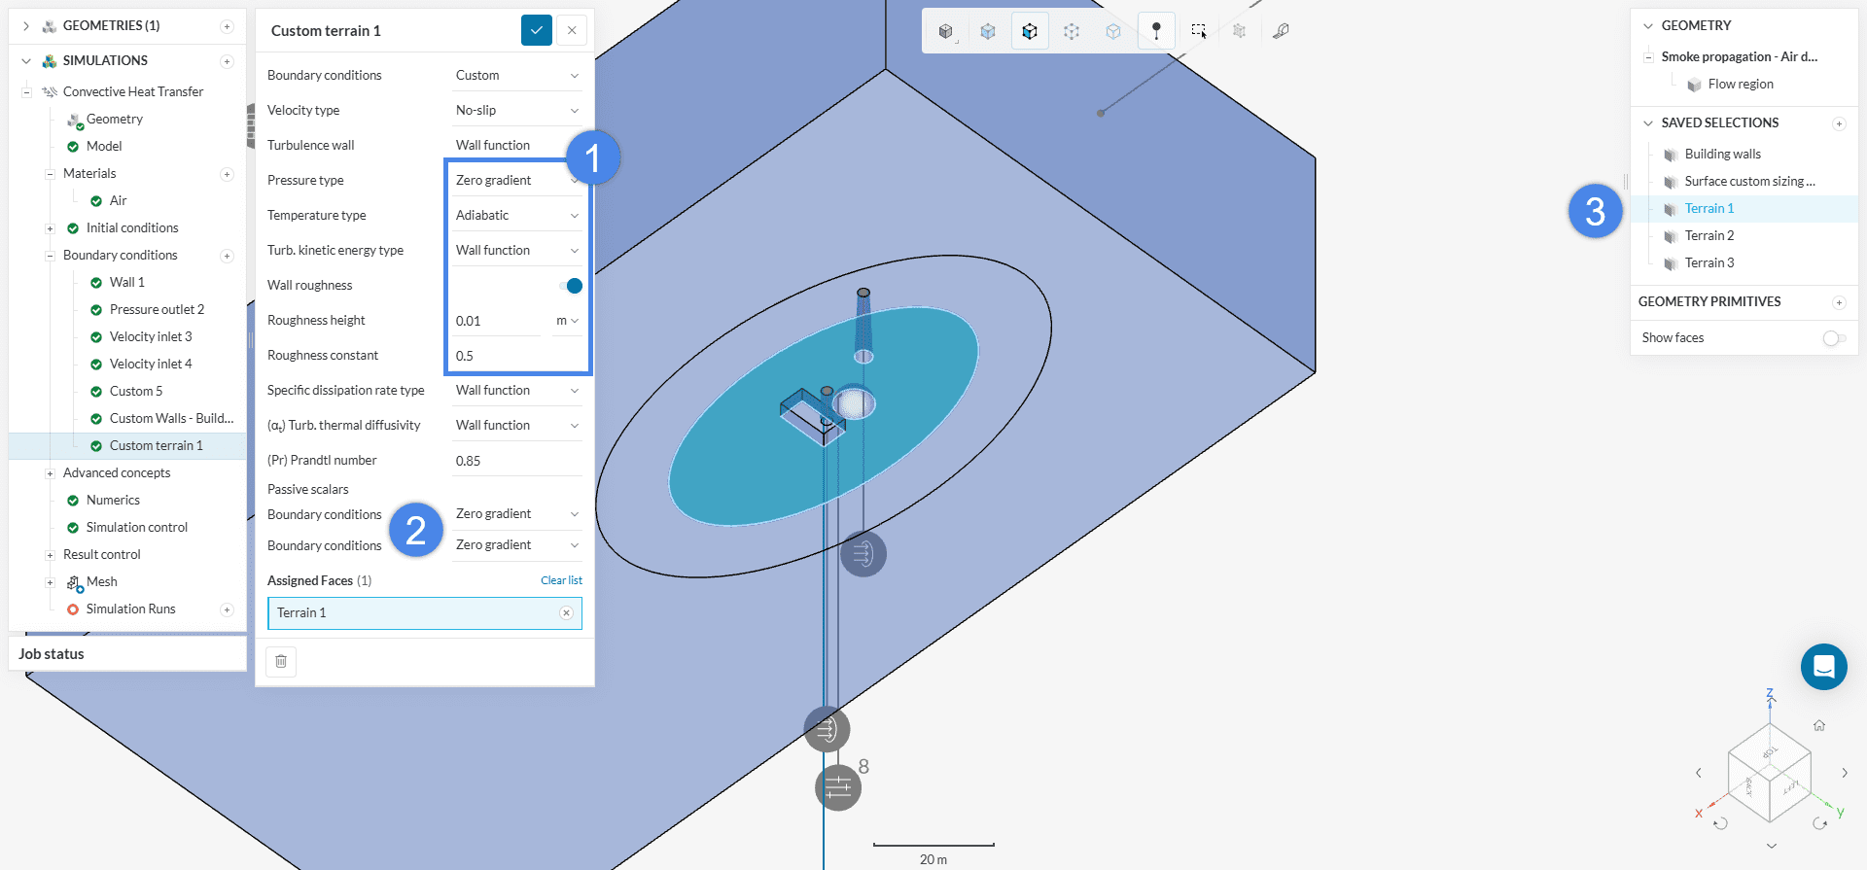Click the TOP face of the orientation cube
The height and width of the screenshot is (870, 1867).
point(1770,751)
